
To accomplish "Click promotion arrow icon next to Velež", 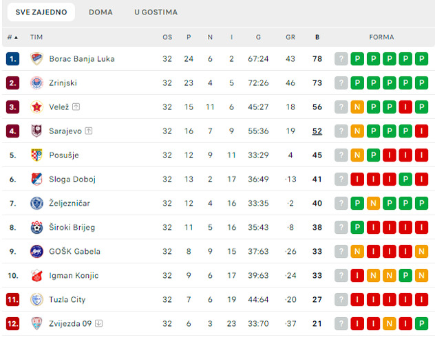I will [x=76, y=107].
